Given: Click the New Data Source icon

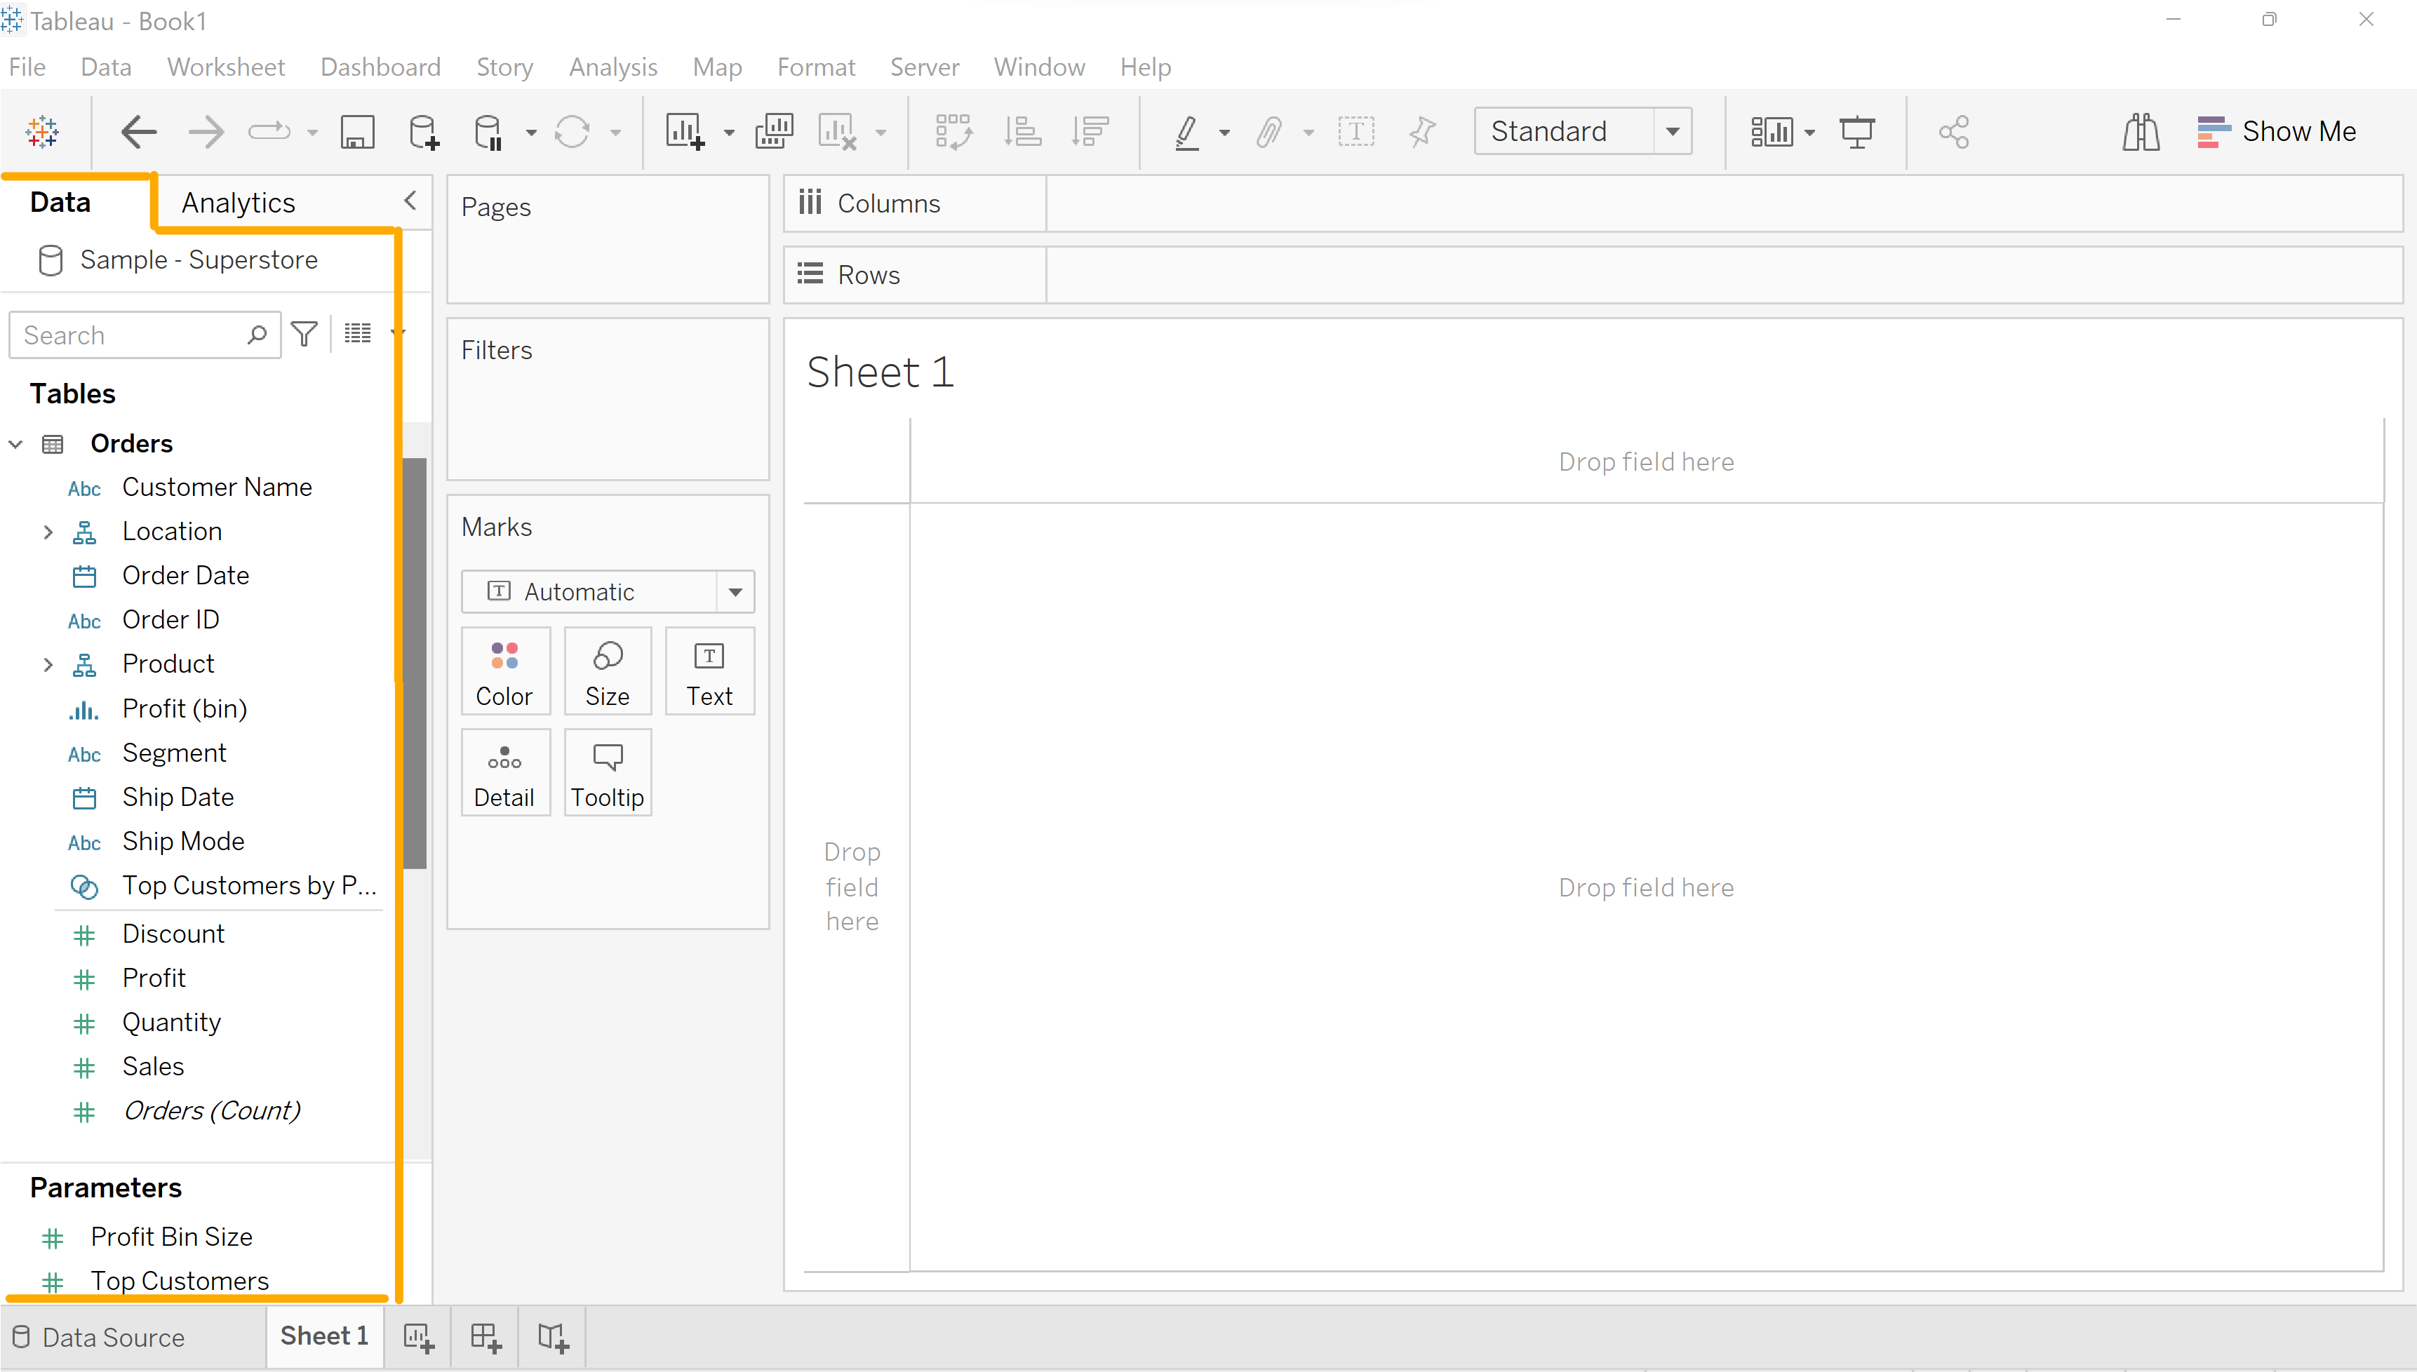Looking at the screenshot, I should coord(423,132).
